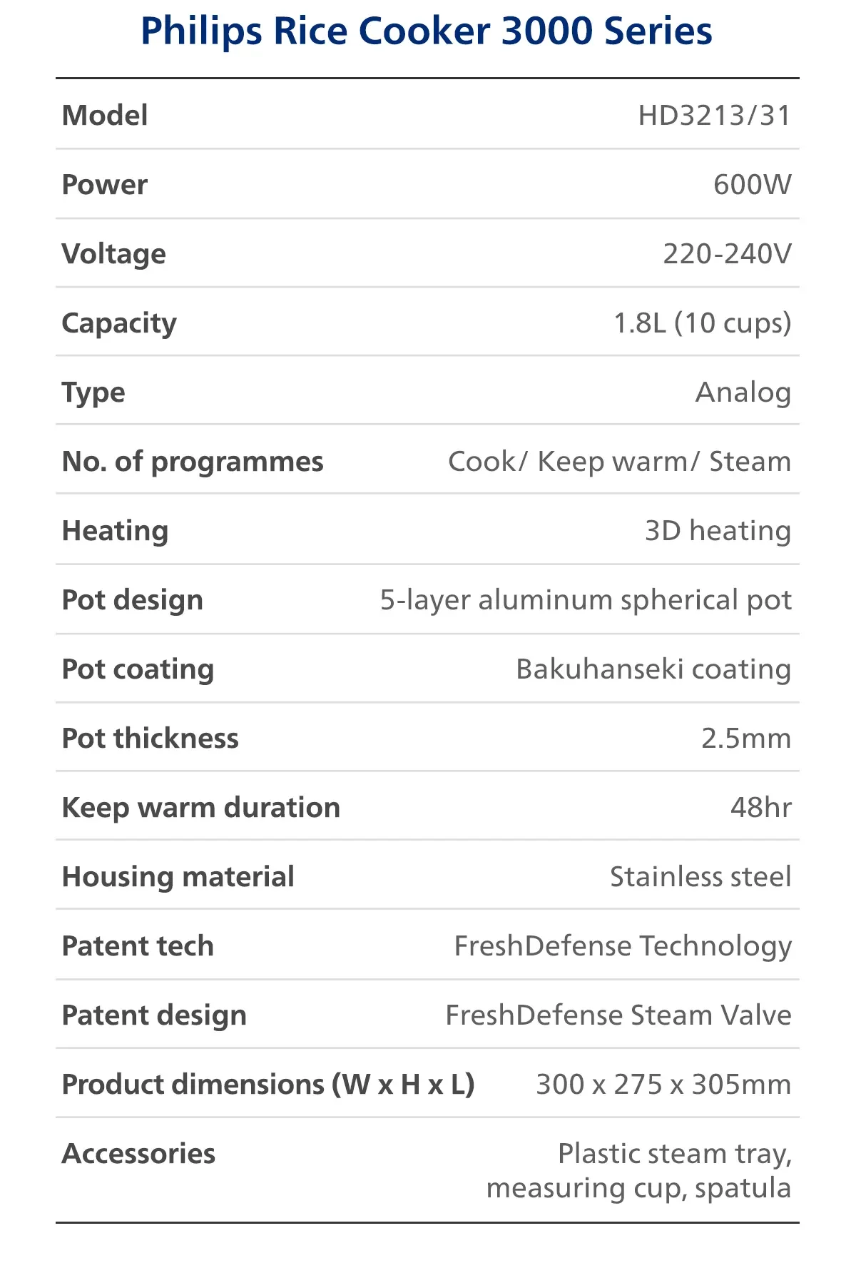Select the model number HD3213/31
The image size is (856, 1268).
[x=714, y=116]
